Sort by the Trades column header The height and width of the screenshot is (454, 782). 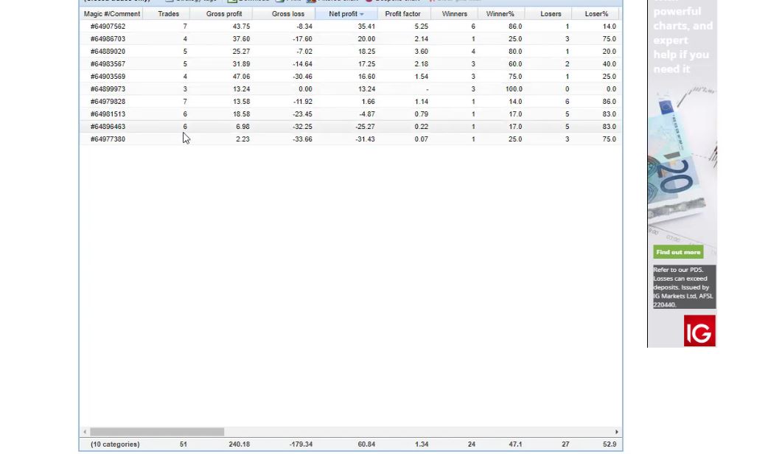[168, 14]
